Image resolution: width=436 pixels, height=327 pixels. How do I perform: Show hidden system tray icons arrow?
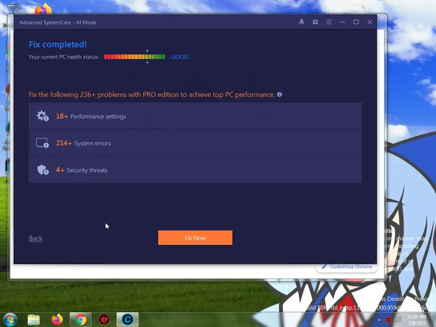379,320
